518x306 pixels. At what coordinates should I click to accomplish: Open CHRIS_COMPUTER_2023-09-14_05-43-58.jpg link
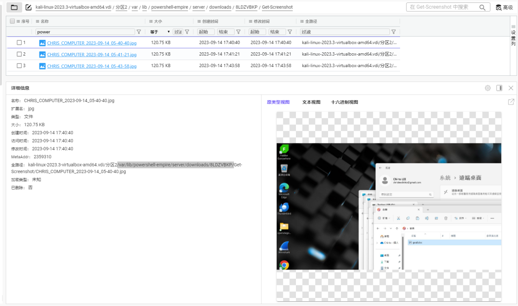(92, 66)
